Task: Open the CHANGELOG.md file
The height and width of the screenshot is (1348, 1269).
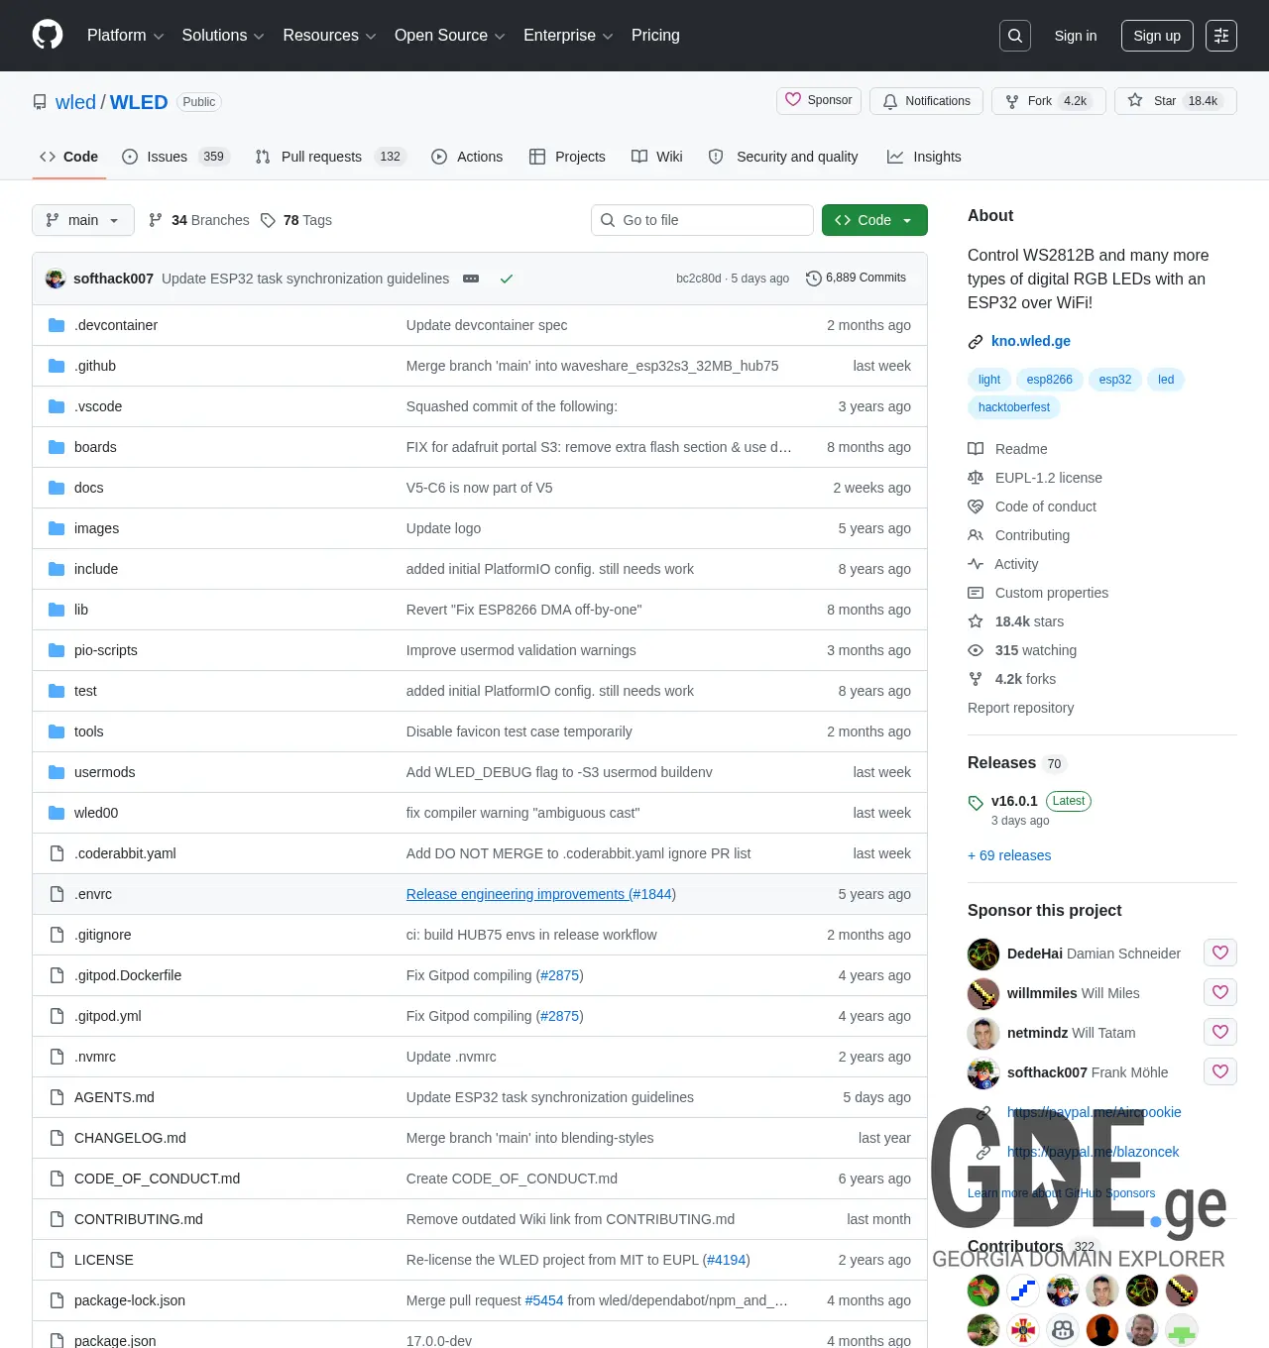Action: pos(130,1138)
